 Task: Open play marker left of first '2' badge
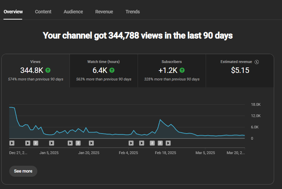click(x=28, y=143)
